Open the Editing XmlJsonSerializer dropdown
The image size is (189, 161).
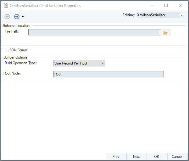181,15
